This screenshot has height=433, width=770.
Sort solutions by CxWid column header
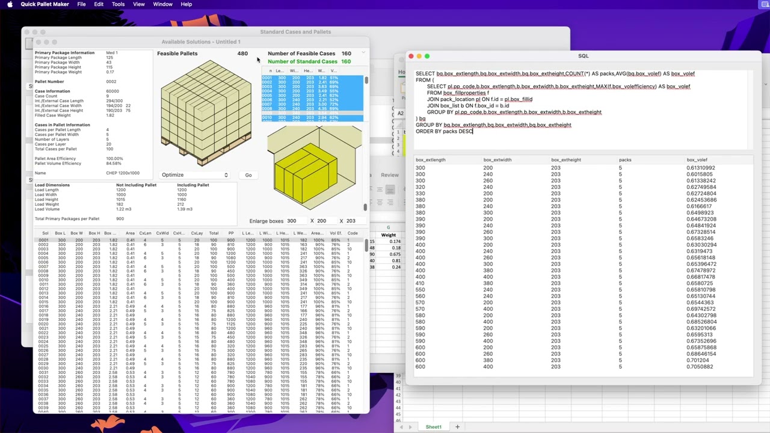162,233
